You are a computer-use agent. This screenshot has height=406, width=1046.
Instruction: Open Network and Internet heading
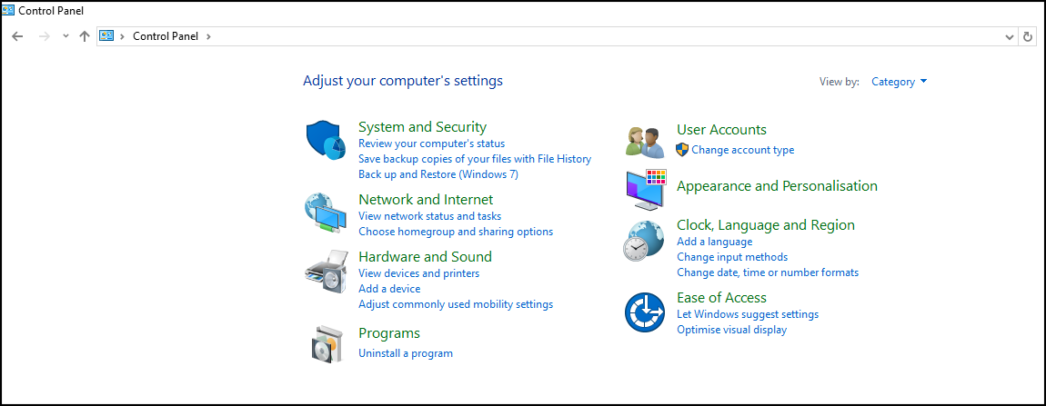coord(426,199)
